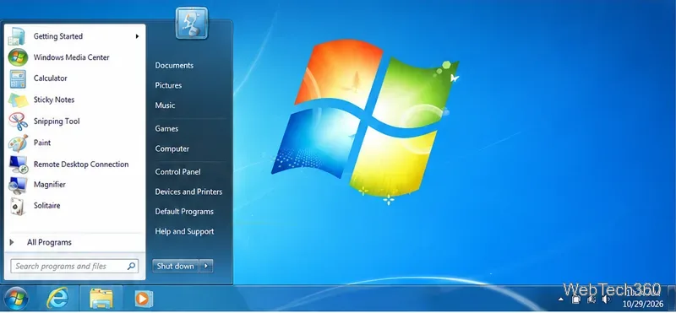Launch Windows Media Center icon
Image resolution: width=676 pixels, height=313 pixels.
coord(18,57)
